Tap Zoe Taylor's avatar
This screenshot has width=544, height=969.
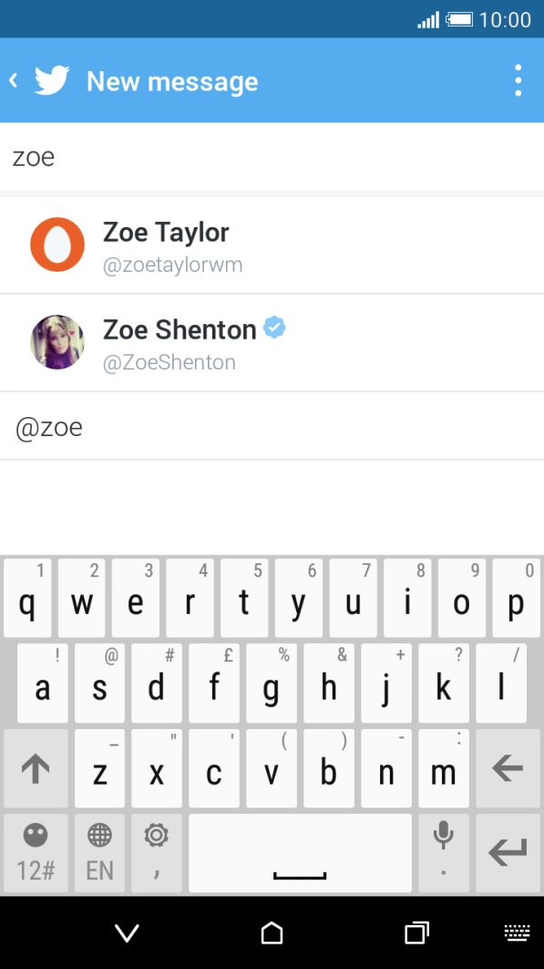57,244
